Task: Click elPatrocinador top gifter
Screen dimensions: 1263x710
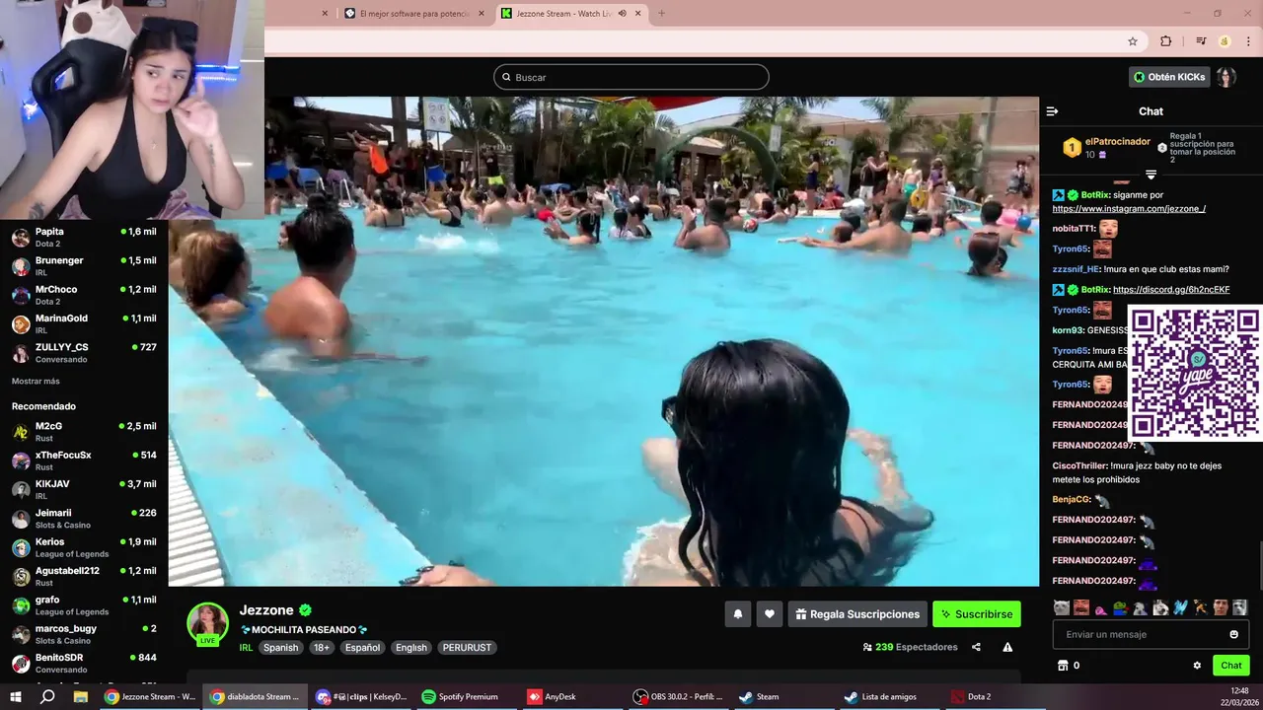Action: coord(1117,142)
